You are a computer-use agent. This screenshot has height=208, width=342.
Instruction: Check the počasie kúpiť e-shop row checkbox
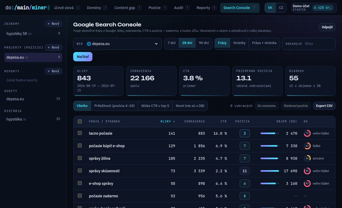pos(80,146)
